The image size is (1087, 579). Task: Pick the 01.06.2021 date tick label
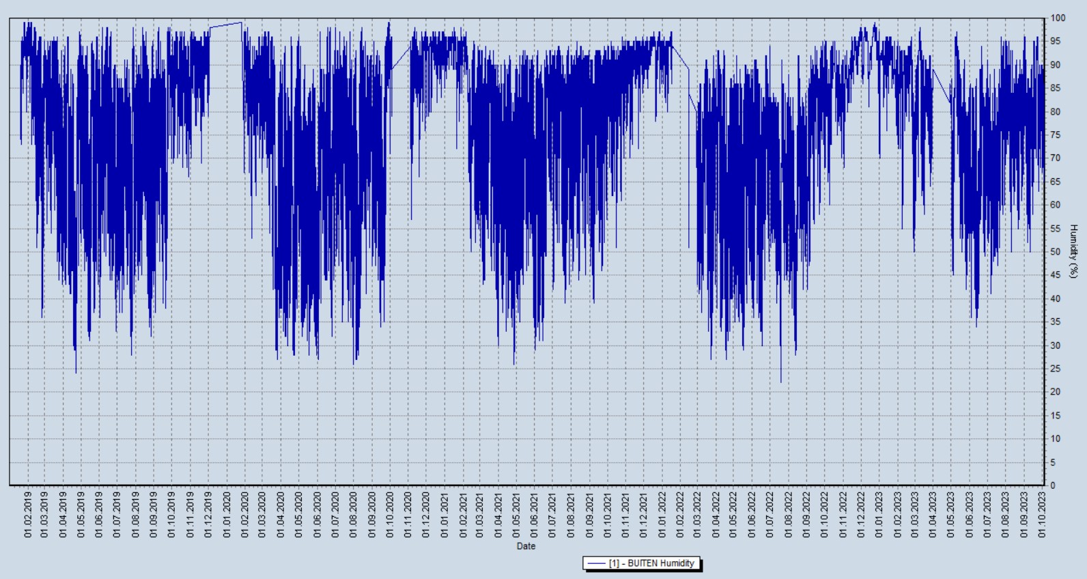535,514
